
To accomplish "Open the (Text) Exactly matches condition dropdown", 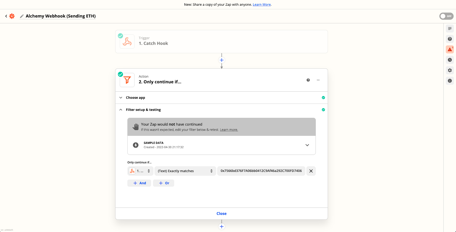I will [185, 171].
